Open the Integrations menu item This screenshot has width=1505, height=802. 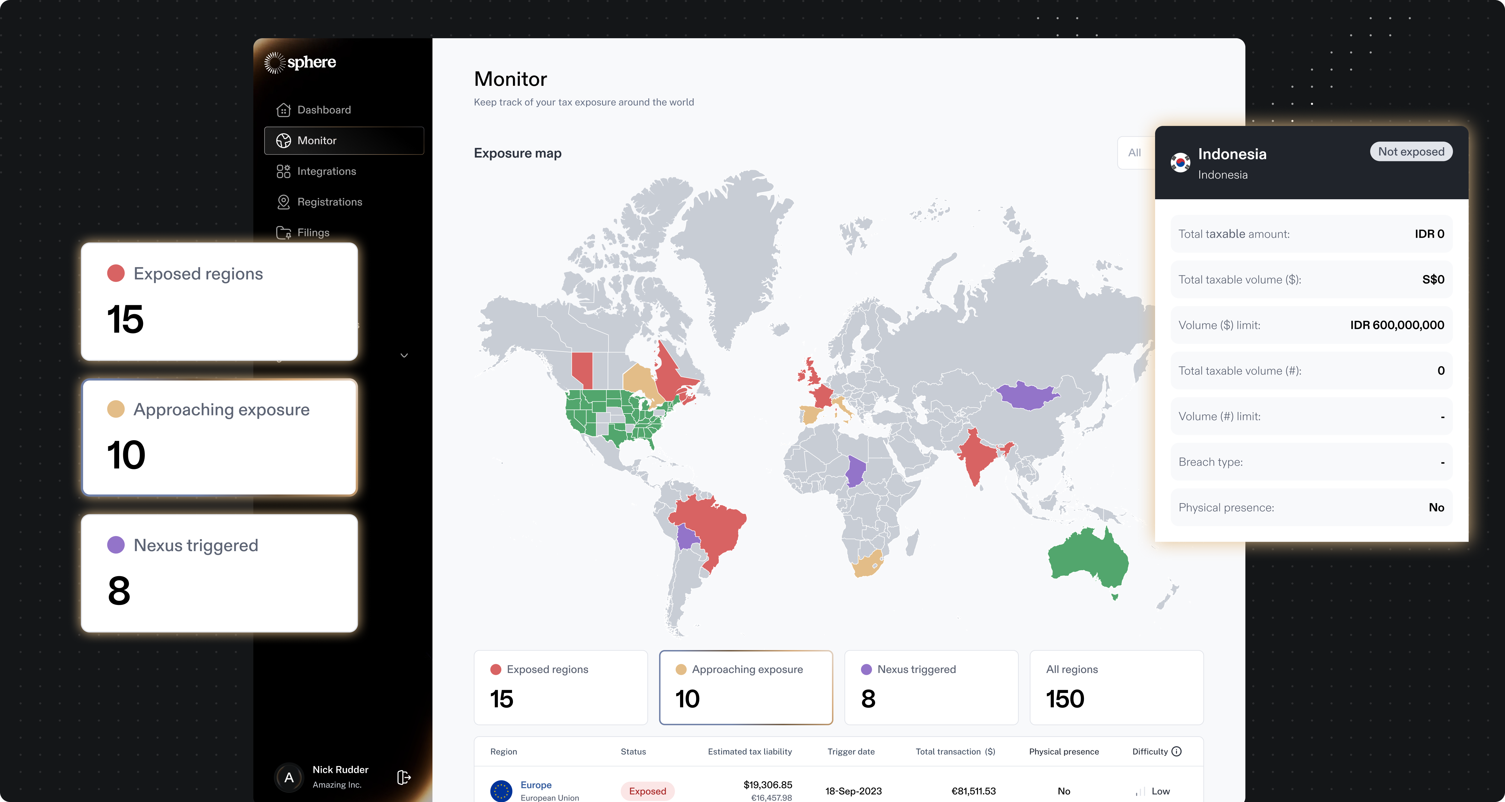(x=326, y=171)
